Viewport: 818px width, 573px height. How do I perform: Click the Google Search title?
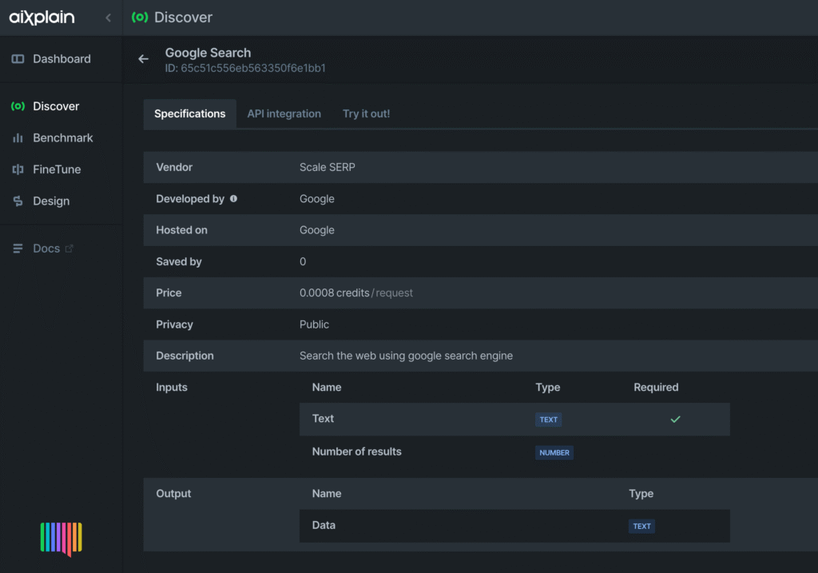coord(208,53)
